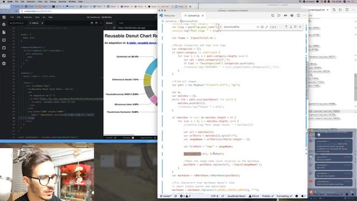Close the find widget
This screenshot has width=357, height=201.
(x=300, y=27)
